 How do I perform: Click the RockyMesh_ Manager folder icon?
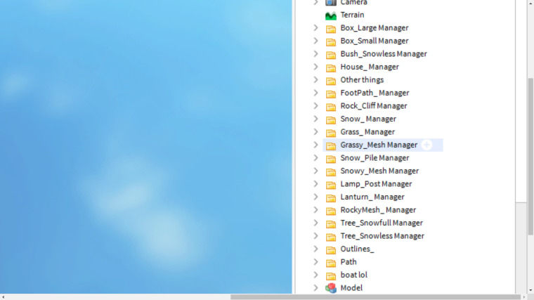[331, 211]
